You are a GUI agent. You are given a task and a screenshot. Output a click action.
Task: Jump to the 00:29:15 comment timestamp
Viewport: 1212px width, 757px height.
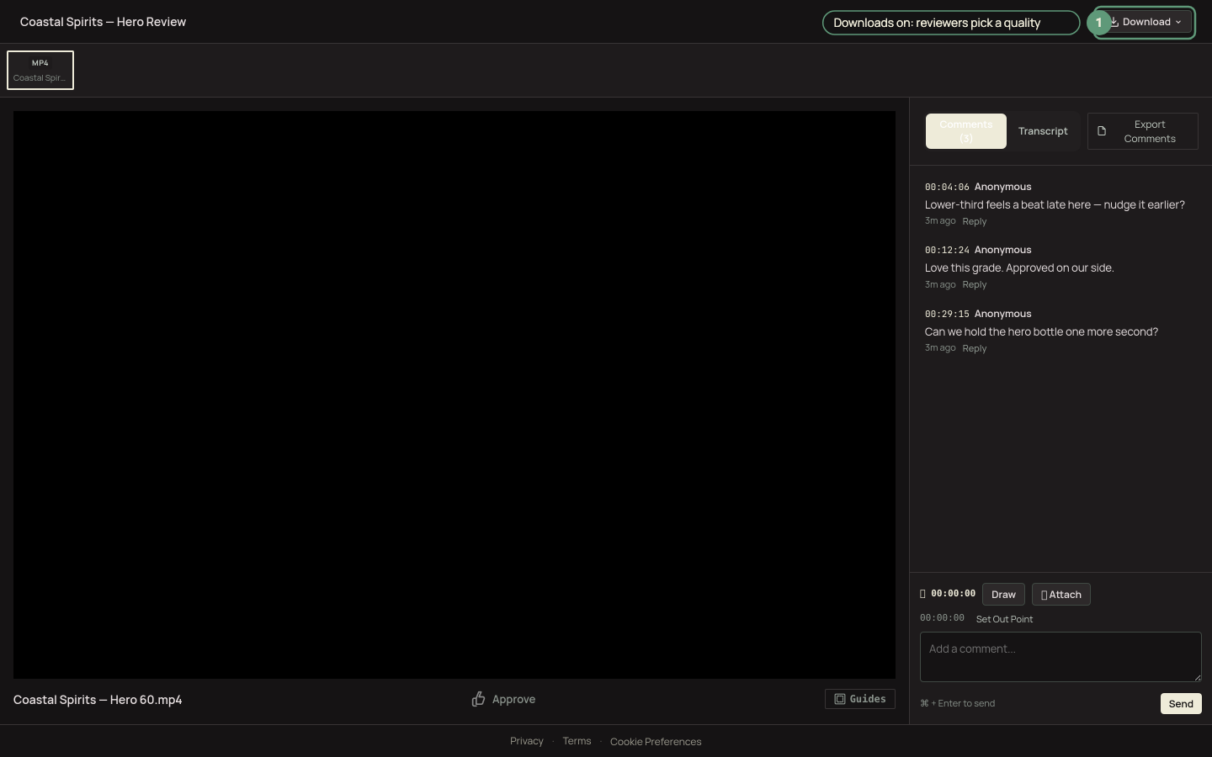947,314
